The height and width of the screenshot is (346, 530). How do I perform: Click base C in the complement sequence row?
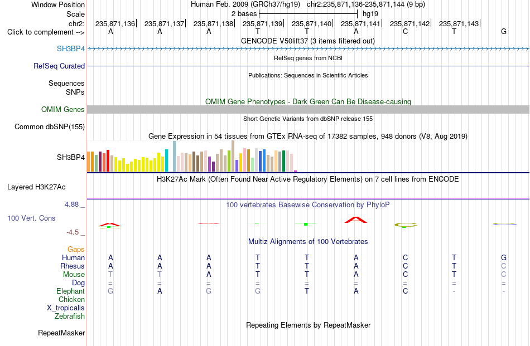(x=405, y=31)
